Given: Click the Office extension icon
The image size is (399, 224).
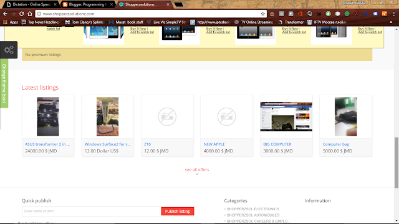Looking at the screenshot, I should coord(300,14).
